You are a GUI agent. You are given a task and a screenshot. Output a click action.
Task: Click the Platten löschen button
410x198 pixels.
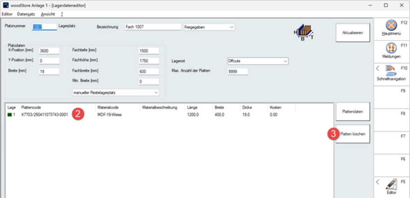(353, 134)
